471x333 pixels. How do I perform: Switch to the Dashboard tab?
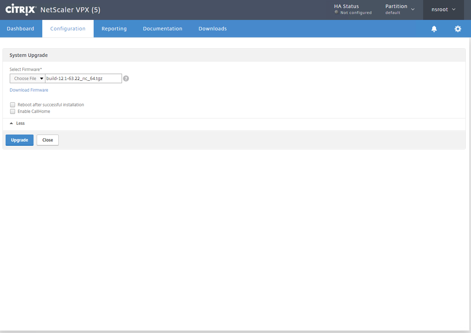pos(21,29)
